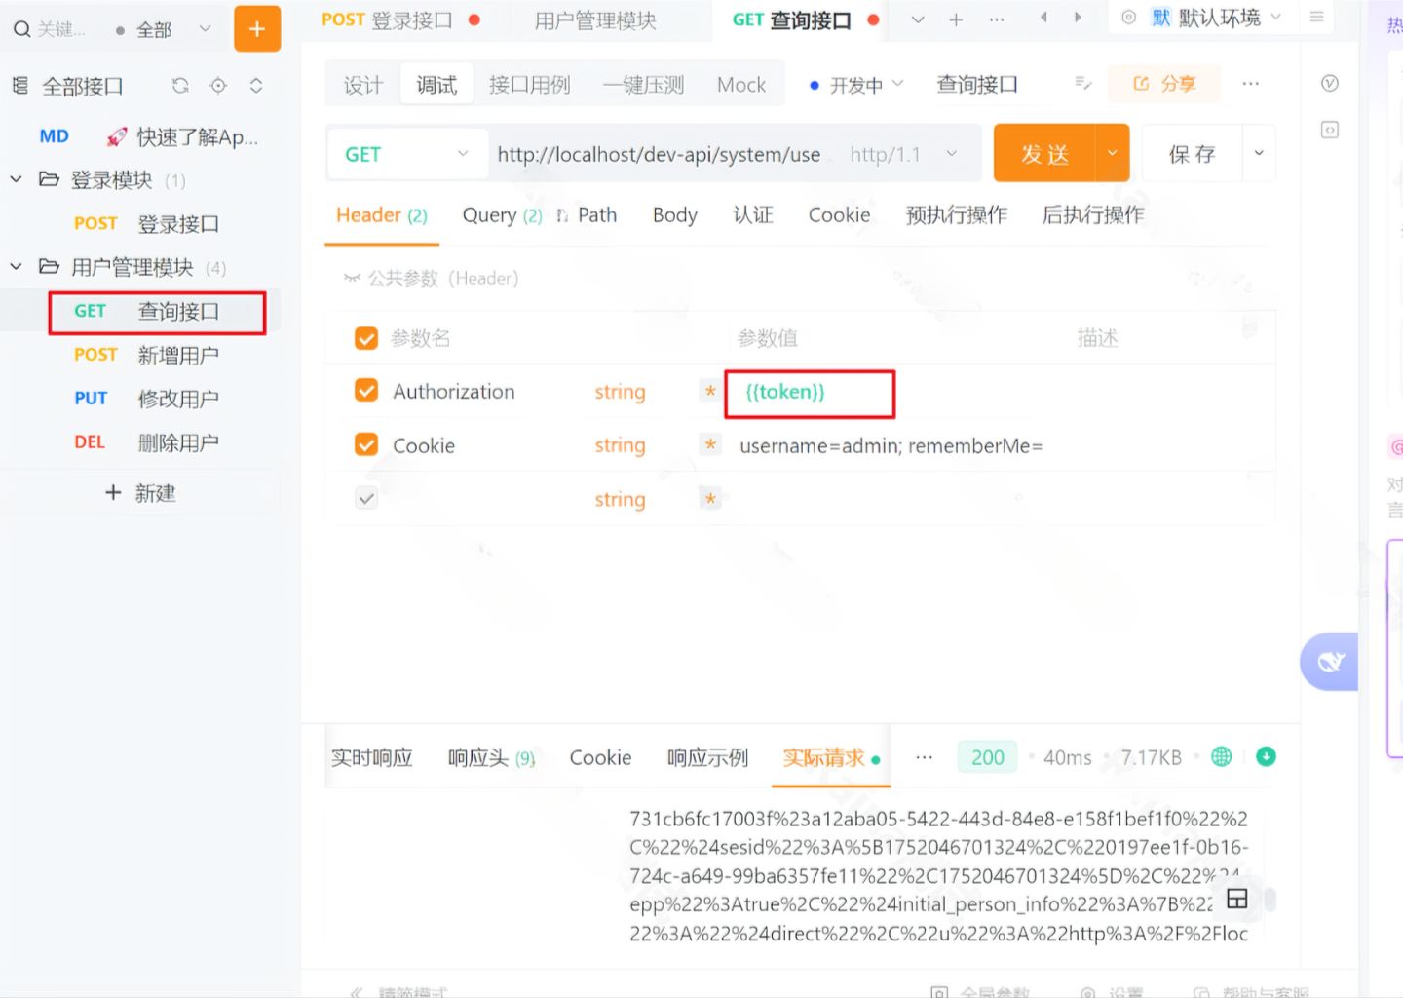Select POST 新增用户 in the tree
1403x998 pixels.
click(146, 355)
